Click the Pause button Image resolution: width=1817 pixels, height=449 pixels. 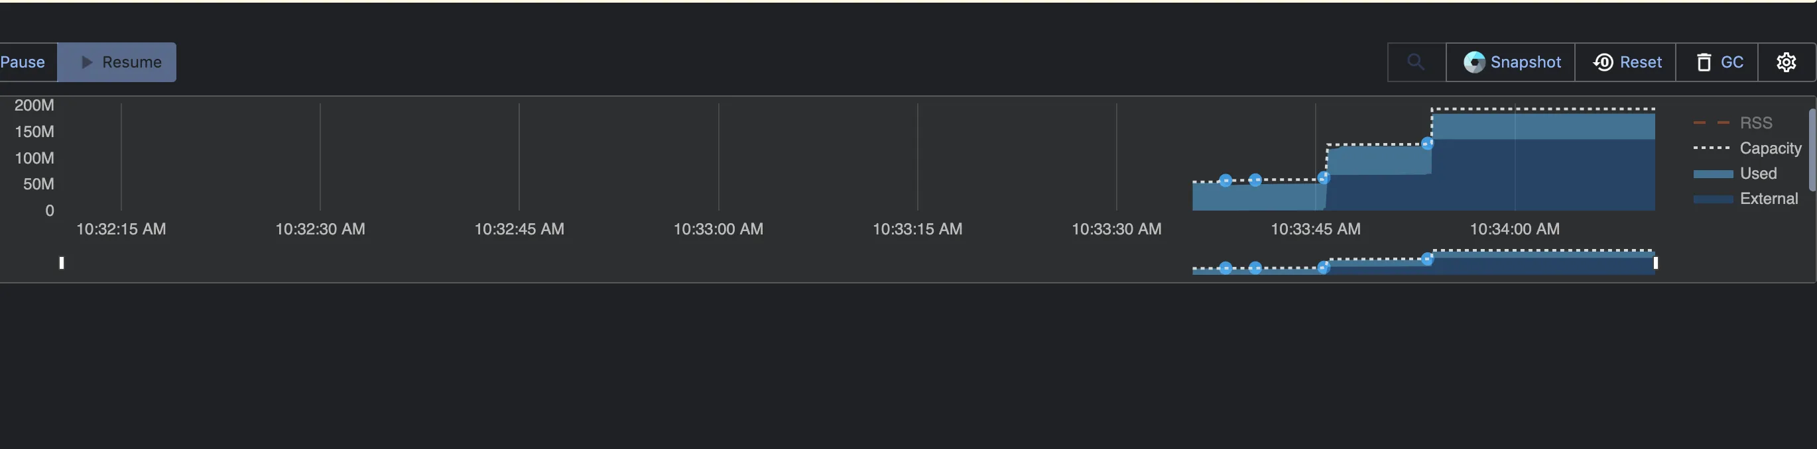23,62
